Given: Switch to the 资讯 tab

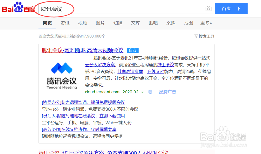Looking at the screenshot, I should point(65,23).
